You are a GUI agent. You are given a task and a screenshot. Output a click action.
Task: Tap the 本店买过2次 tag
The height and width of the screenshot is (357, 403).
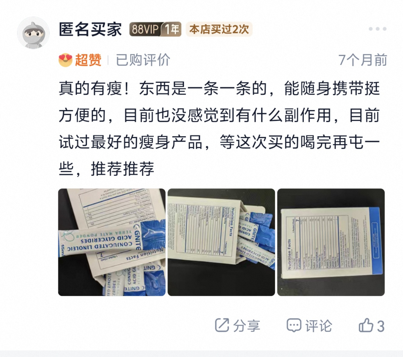(219, 29)
